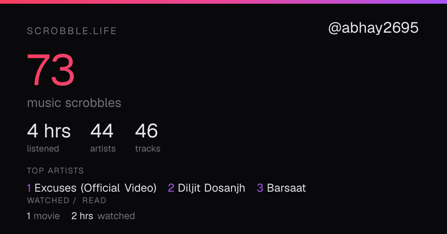
Task: Open third artist Barsaat
Action: point(286,188)
